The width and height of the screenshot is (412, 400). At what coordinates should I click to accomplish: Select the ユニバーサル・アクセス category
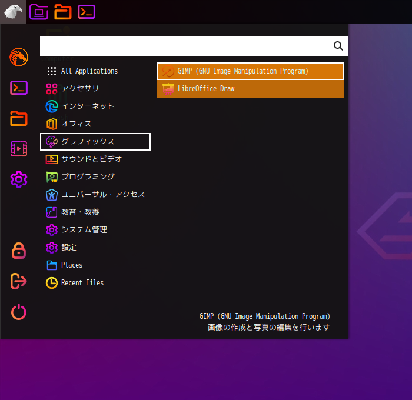tap(95, 195)
